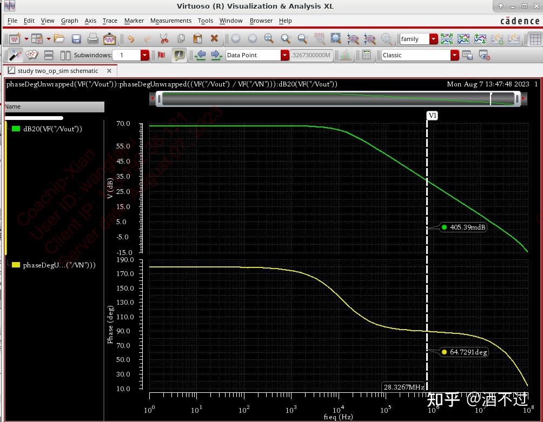Click the red flag marker icon
The width and height of the screenshot is (543, 422).
(x=161, y=55)
